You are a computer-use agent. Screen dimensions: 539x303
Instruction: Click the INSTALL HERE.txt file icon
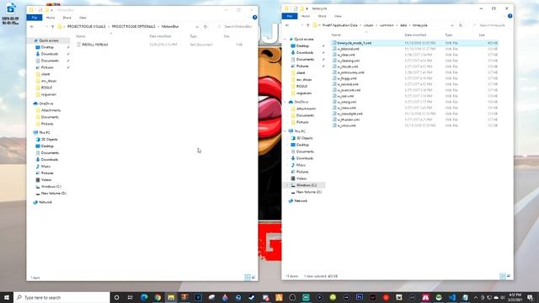click(78, 45)
